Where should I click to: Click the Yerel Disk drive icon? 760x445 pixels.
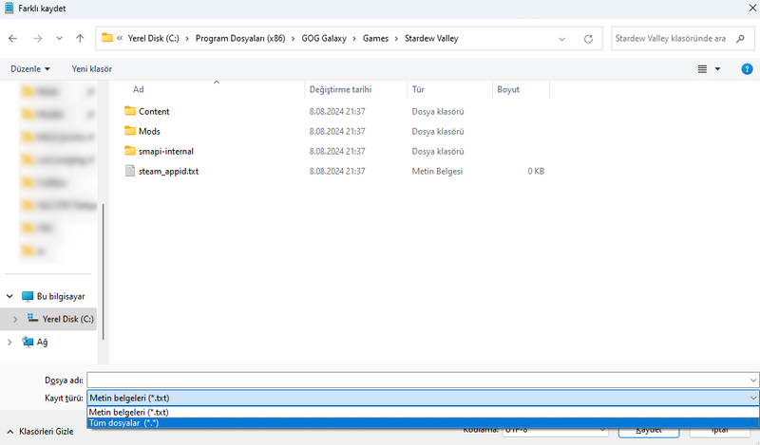(x=32, y=318)
